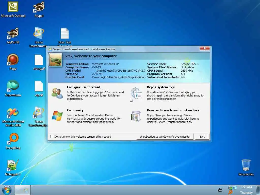This screenshot has height=195, width=260.
Task: Click the '2699 MHz' CPU speed value
Action: click(x=187, y=71)
